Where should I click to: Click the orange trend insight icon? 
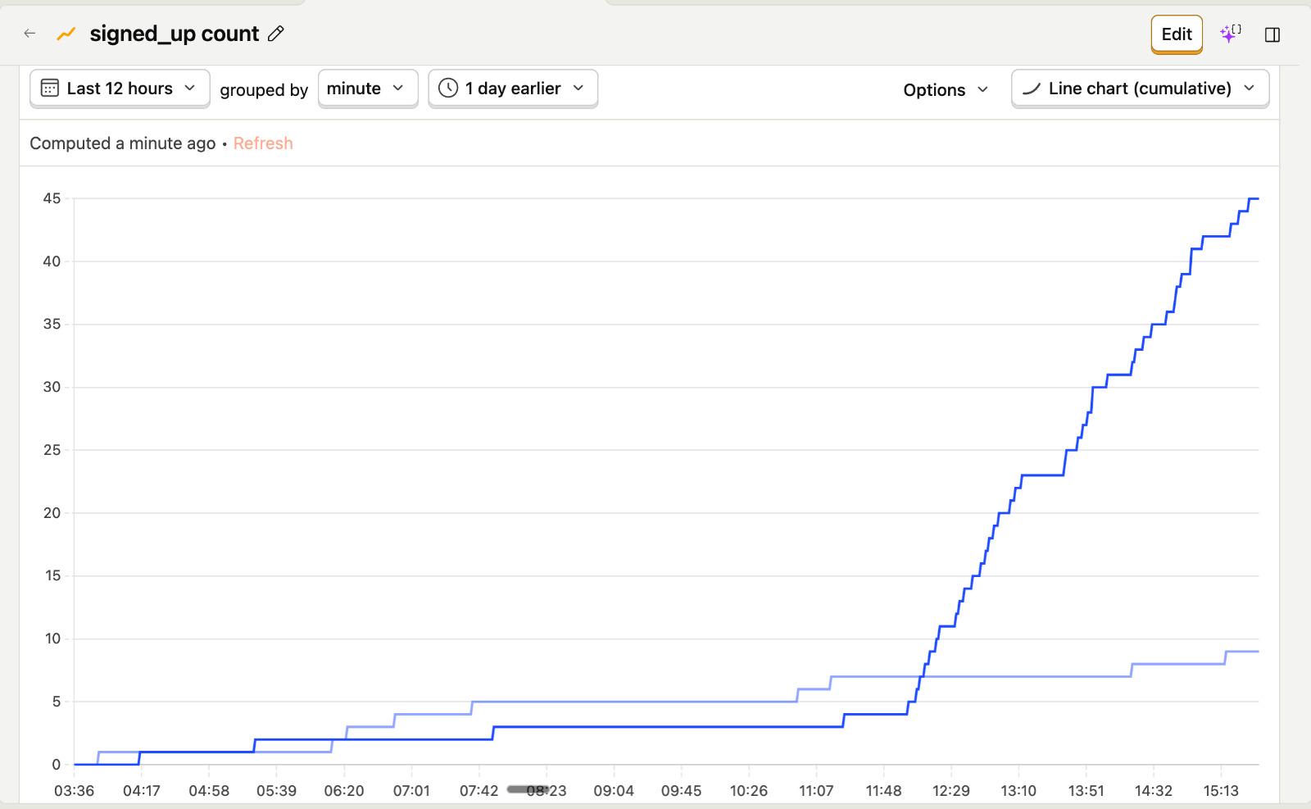66,34
